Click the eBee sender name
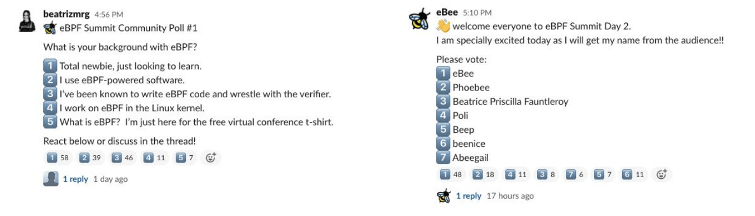This screenshot has height=216, width=755. (447, 12)
